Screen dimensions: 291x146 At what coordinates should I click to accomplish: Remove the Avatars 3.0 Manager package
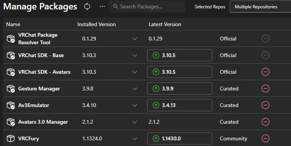[266, 122]
